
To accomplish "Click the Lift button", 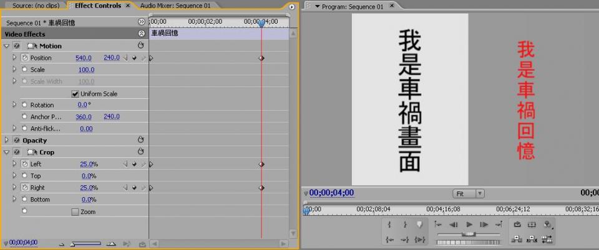I will click(517, 239).
